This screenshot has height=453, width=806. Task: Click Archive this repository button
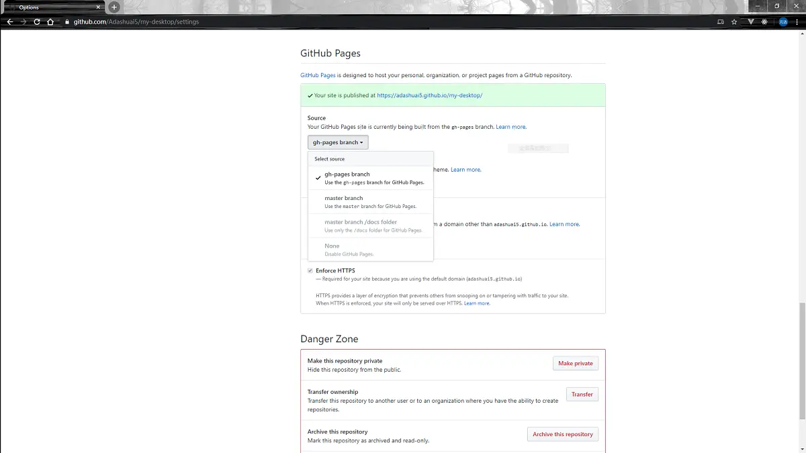563,434
